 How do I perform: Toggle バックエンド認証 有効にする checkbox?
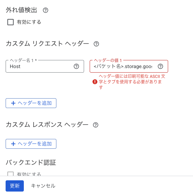point(11,174)
